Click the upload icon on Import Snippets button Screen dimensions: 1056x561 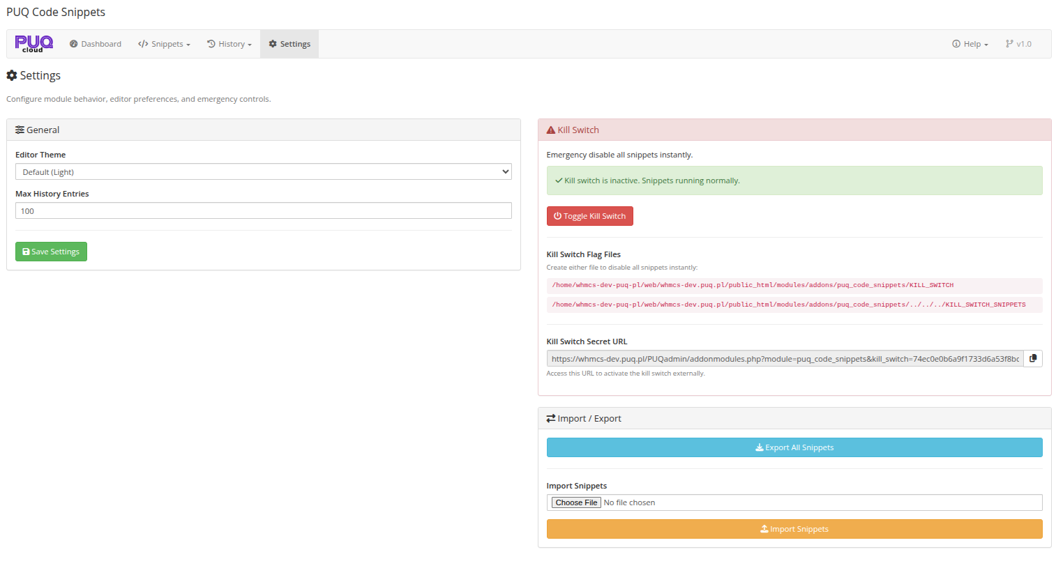click(x=764, y=529)
